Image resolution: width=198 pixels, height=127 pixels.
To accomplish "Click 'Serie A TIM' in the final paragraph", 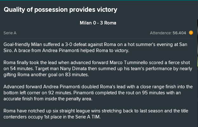I will pyautogui.click(x=88, y=117).
